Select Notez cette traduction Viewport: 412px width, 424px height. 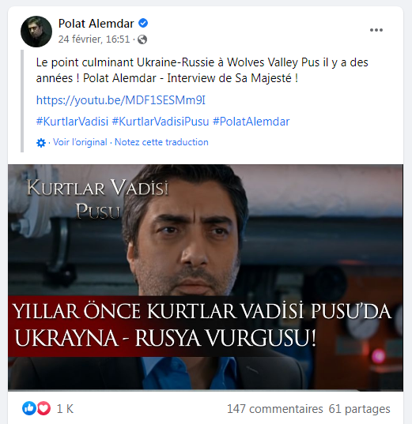[x=161, y=142]
